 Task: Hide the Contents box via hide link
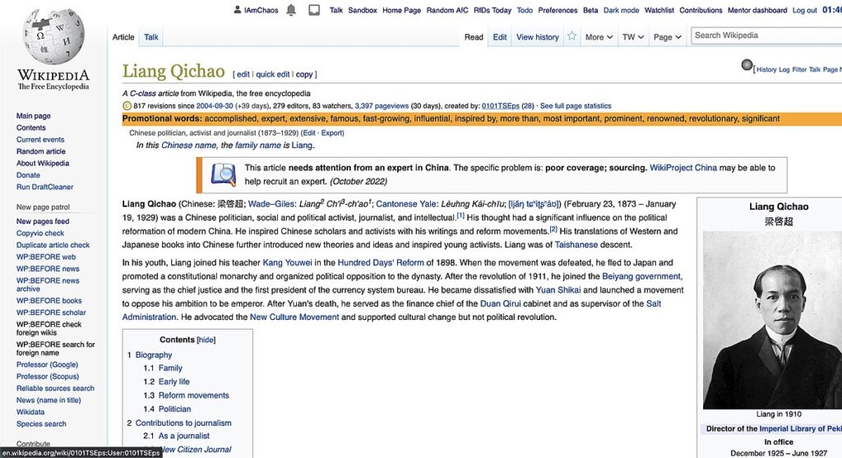click(x=206, y=340)
